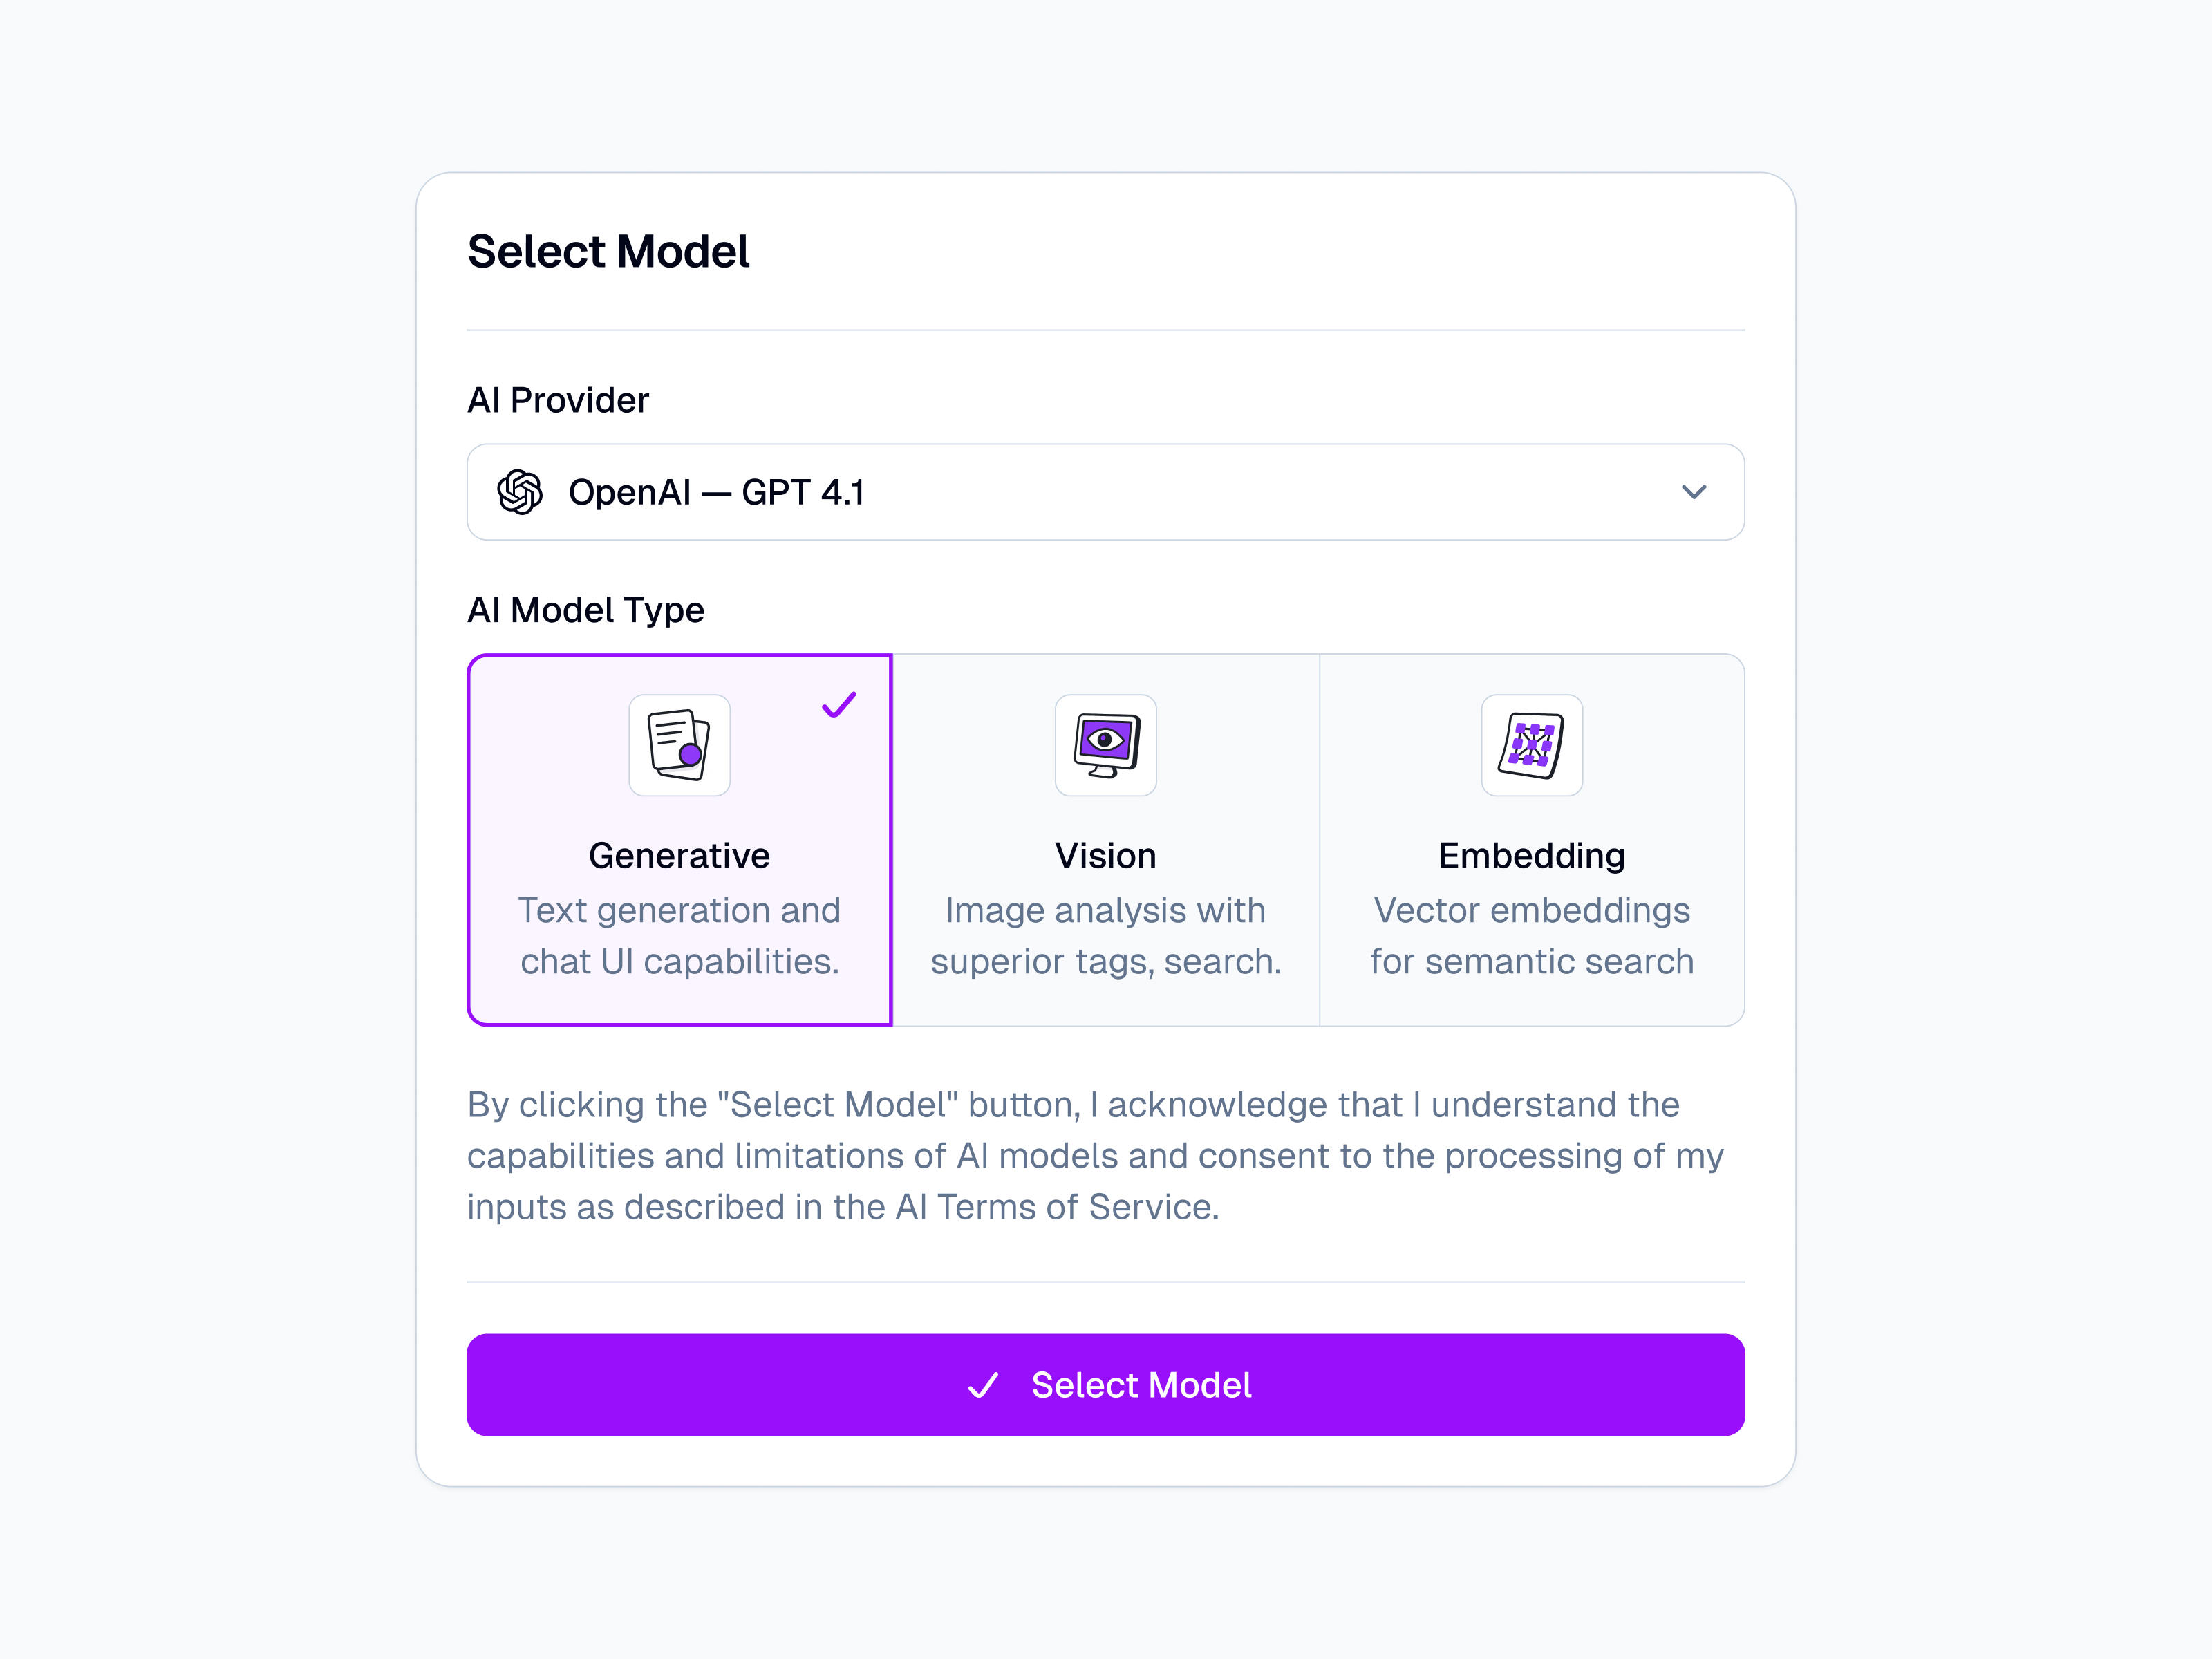The width and height of the screenshot is (2212, 1659).
Task: Click the 'Embedding' title text
Action: [1531, 856]
